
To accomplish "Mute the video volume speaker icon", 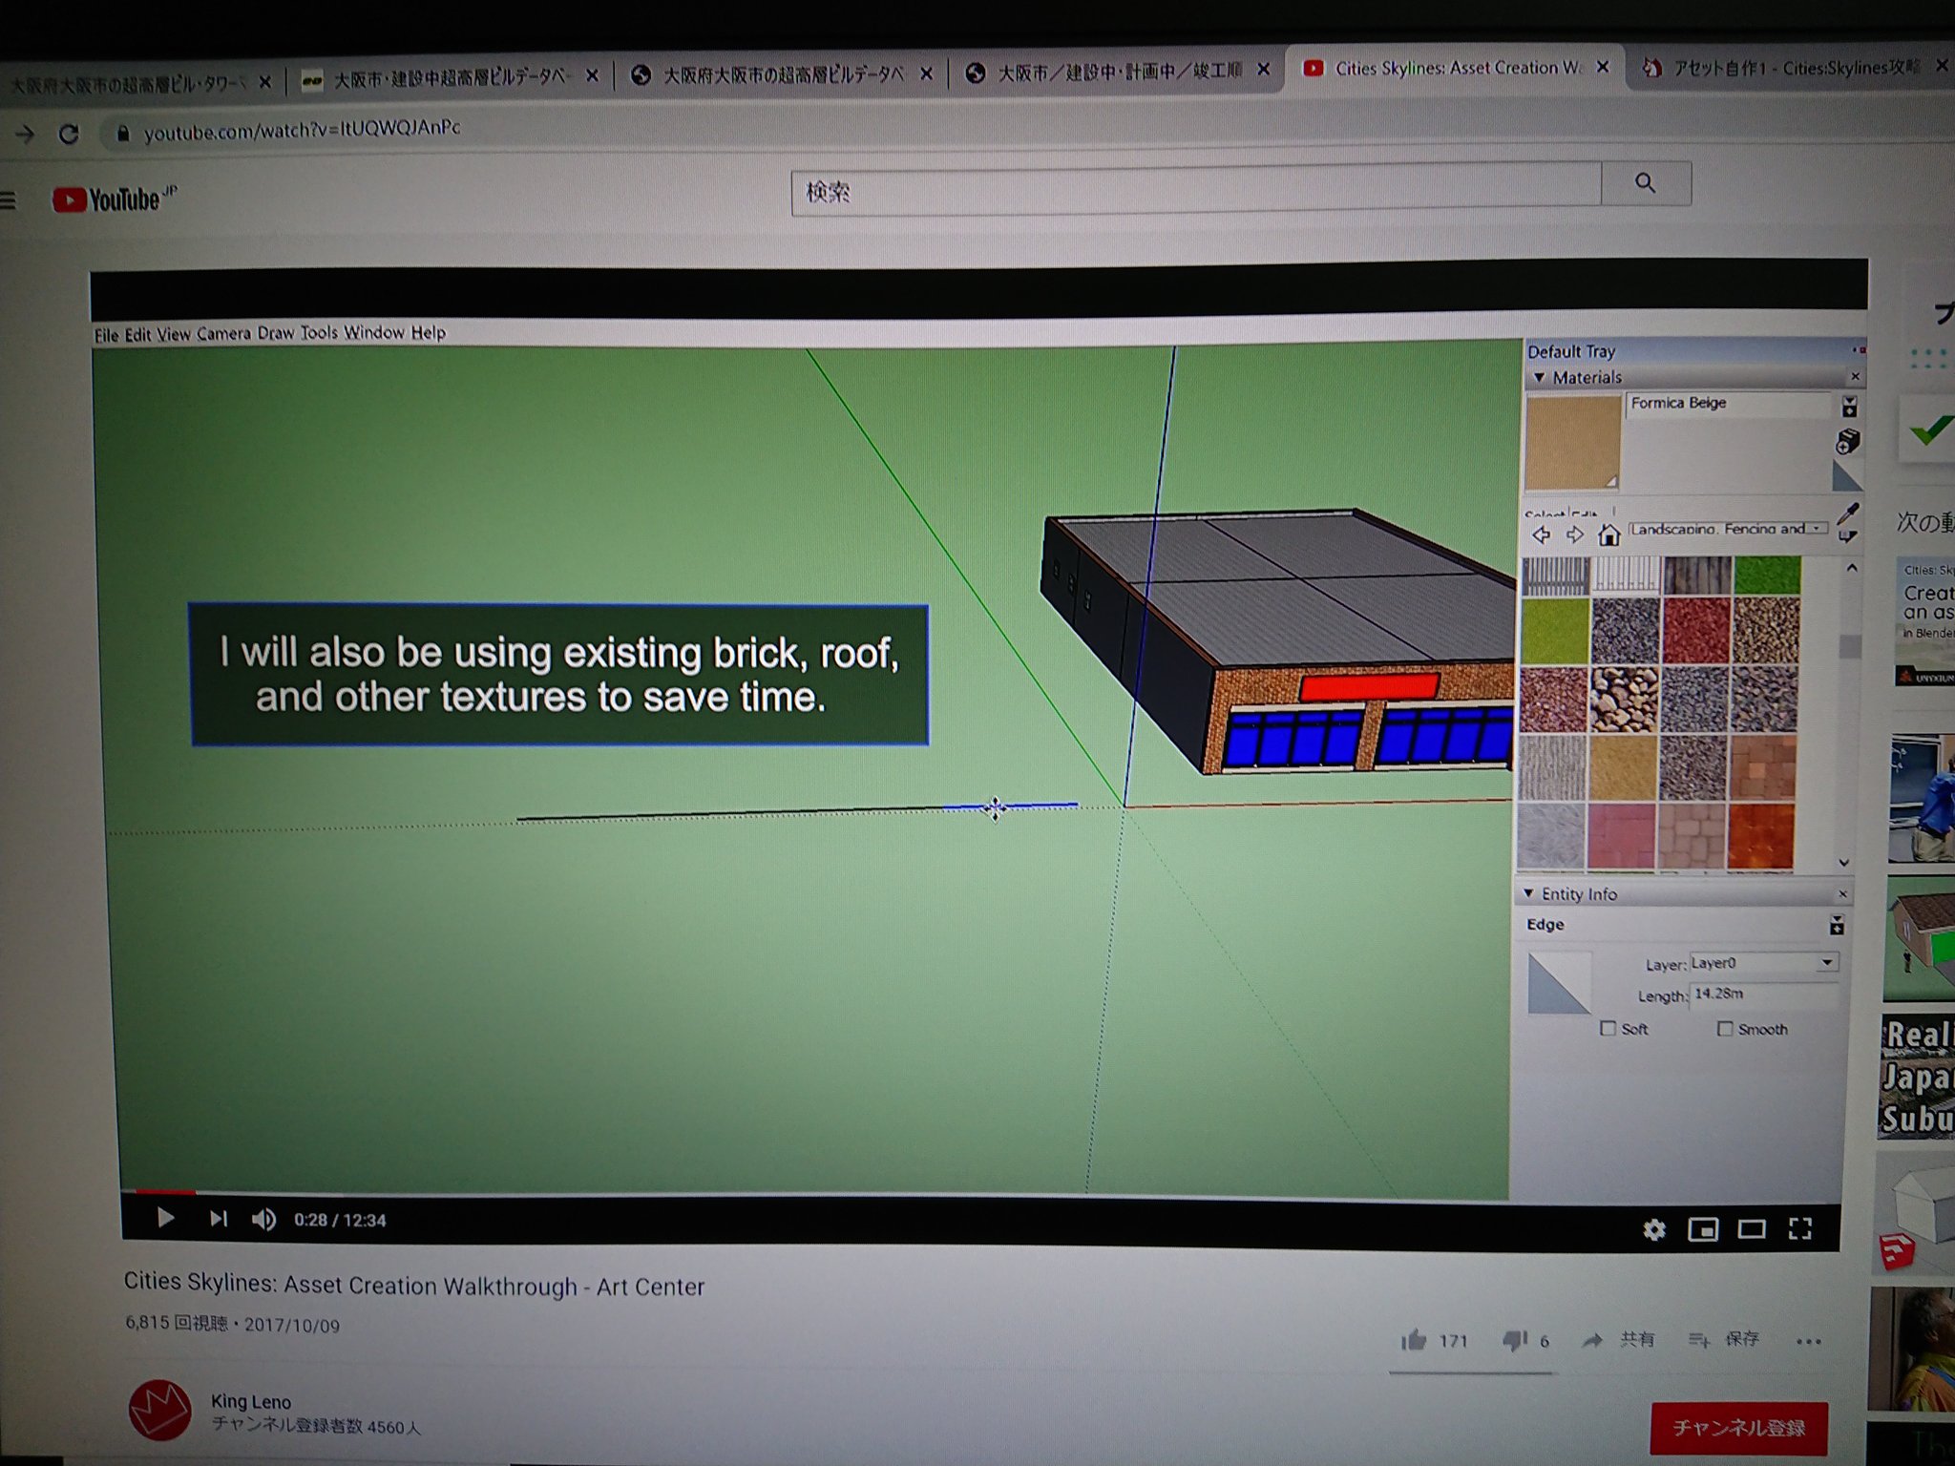I will [x=263, y=1220].
